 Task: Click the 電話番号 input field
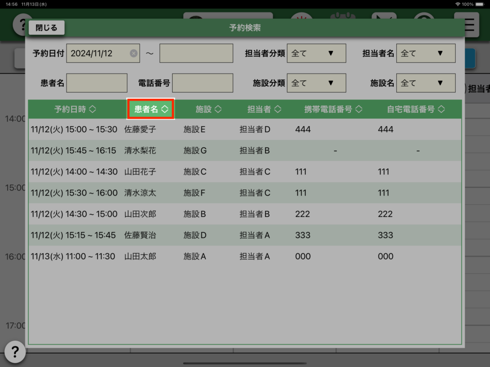202,83
